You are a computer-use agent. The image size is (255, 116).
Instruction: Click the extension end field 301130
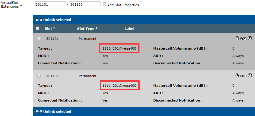[x=85, y=4]
